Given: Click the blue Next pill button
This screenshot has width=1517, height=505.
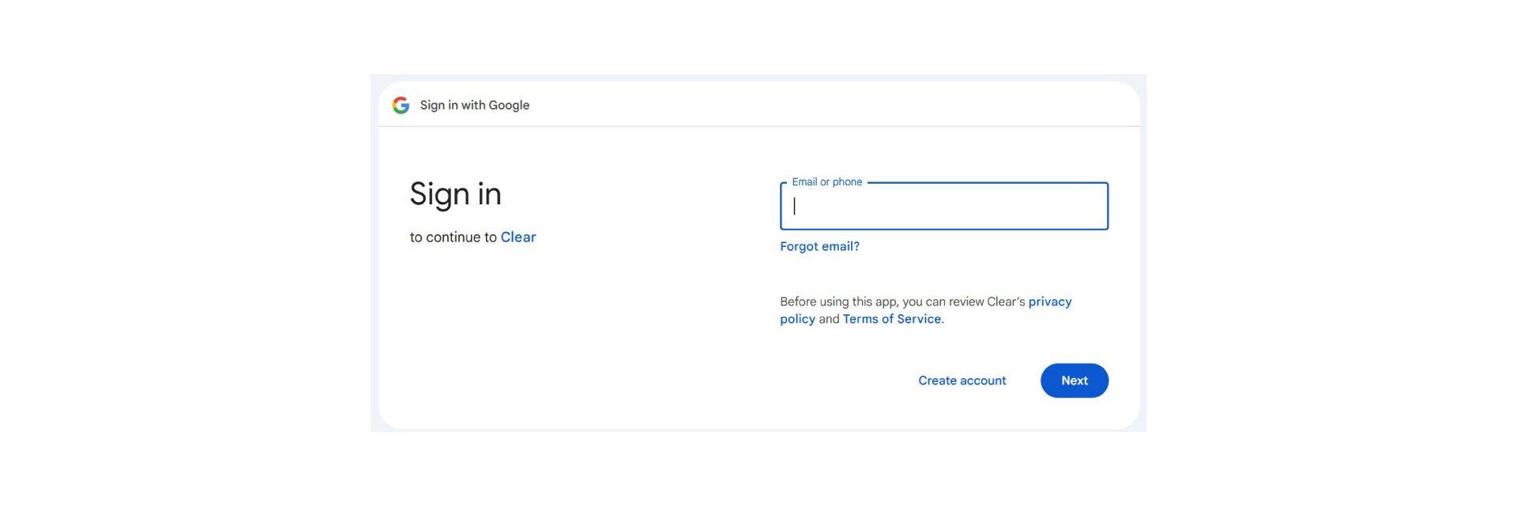Looking at the screenshot, I should tap(1074, 380).
